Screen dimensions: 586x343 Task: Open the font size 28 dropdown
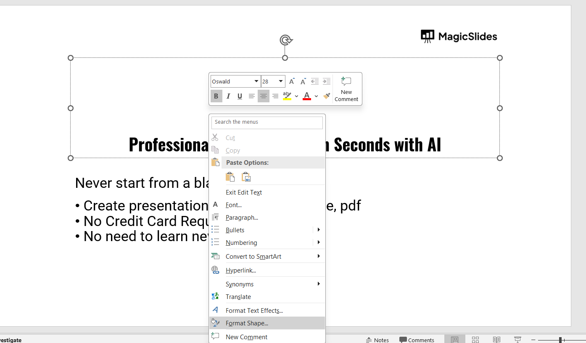(x=281, y=81)
